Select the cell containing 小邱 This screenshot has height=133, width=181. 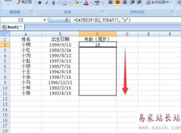(26, 66)
